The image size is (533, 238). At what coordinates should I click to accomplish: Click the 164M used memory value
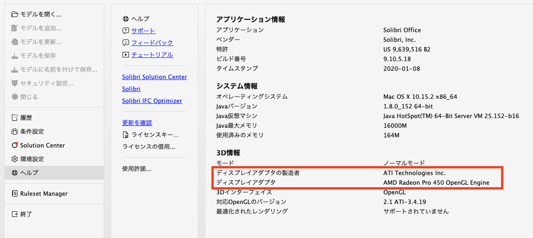pos(391,136)
